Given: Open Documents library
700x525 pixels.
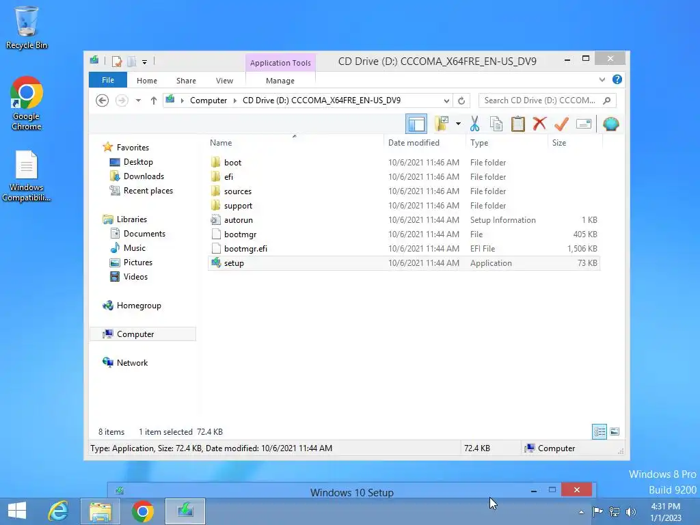Looking at the screenshot, I should click(x=144, y=234).
